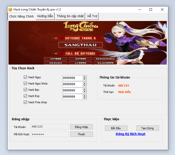Image resolution: width=175 pixels, height=155 pixels.
Task: Increase the Hack Ngọc value with up arrow
Action: (85, 77)
